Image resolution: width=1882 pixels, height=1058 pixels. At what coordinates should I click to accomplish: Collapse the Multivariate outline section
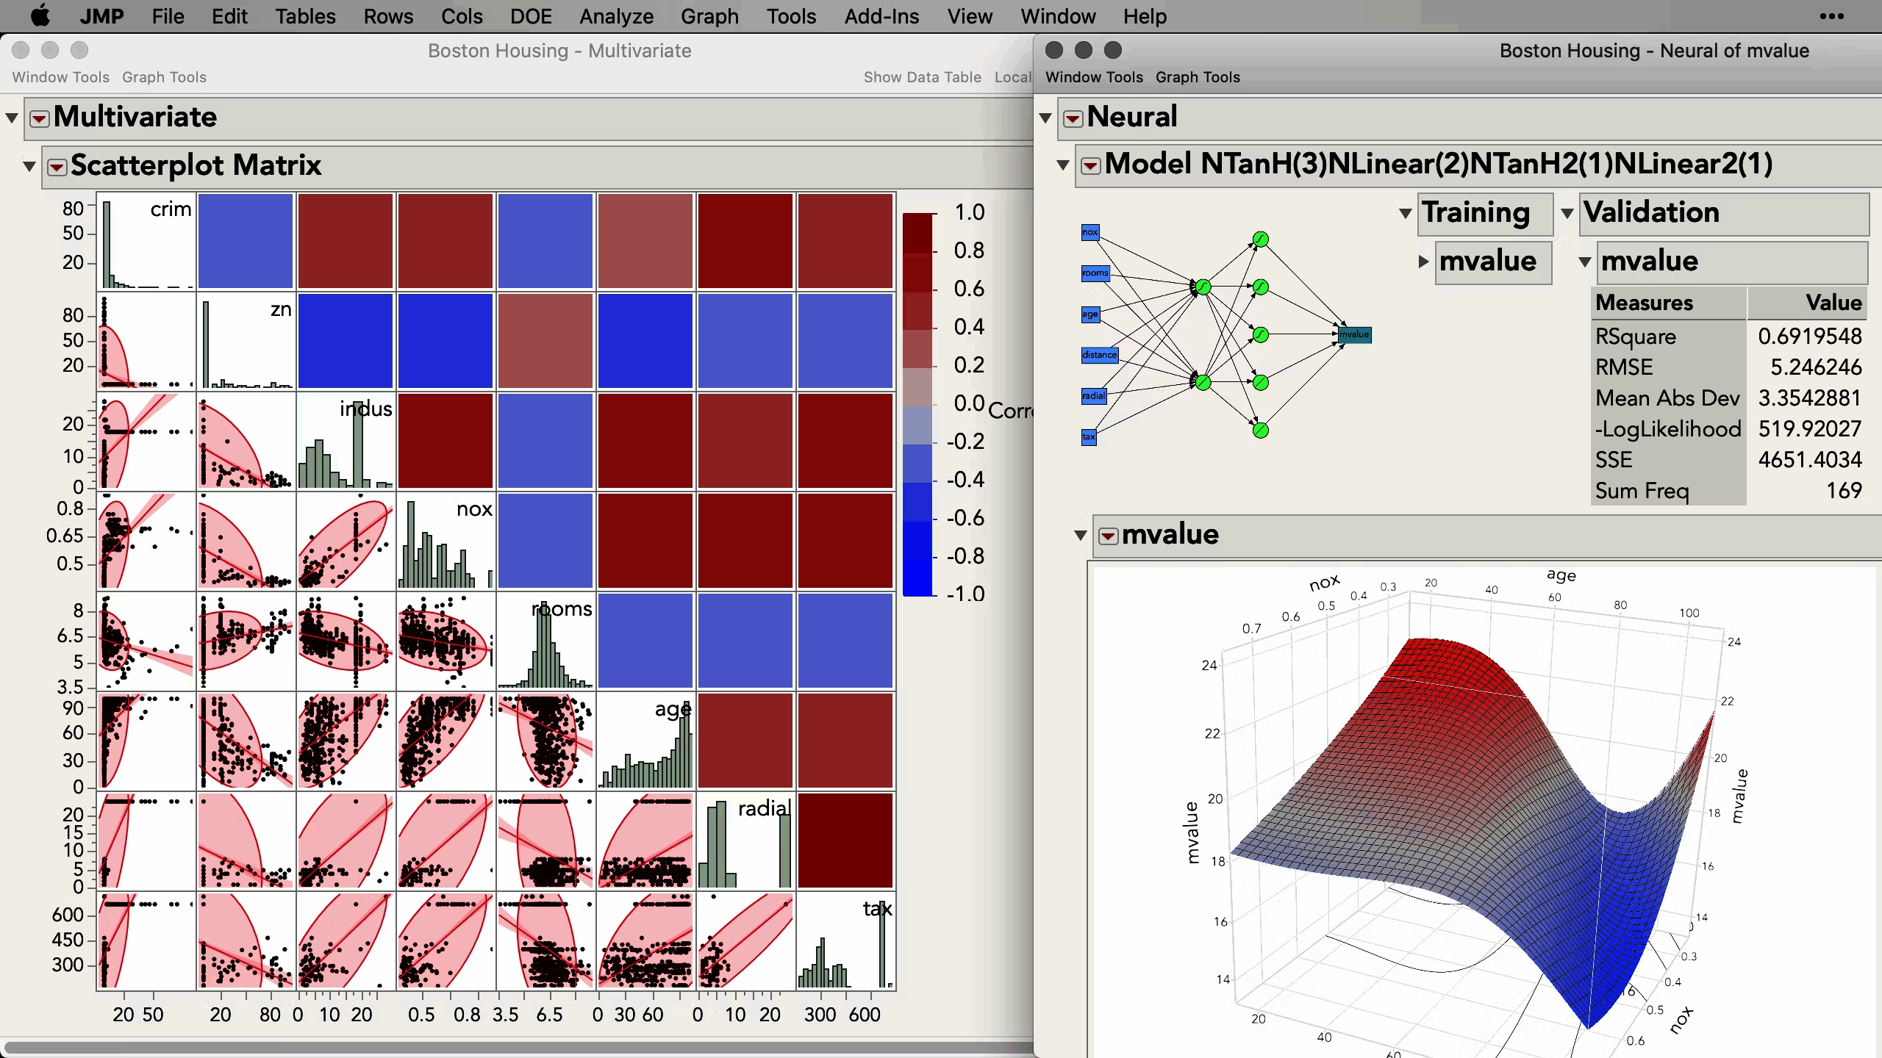point(12,118)
